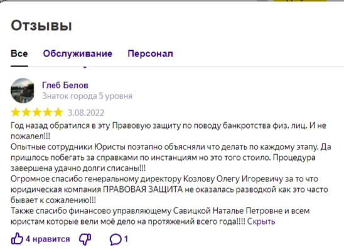Image resolution: width=344 pixels, height=249 pixels.
Task: Switch to the Все reviews tab
Action: click(19, 54)
